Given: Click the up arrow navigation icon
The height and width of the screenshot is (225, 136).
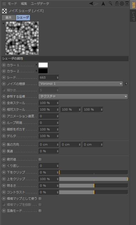Looking at the screenshot, I should point(103,4).
